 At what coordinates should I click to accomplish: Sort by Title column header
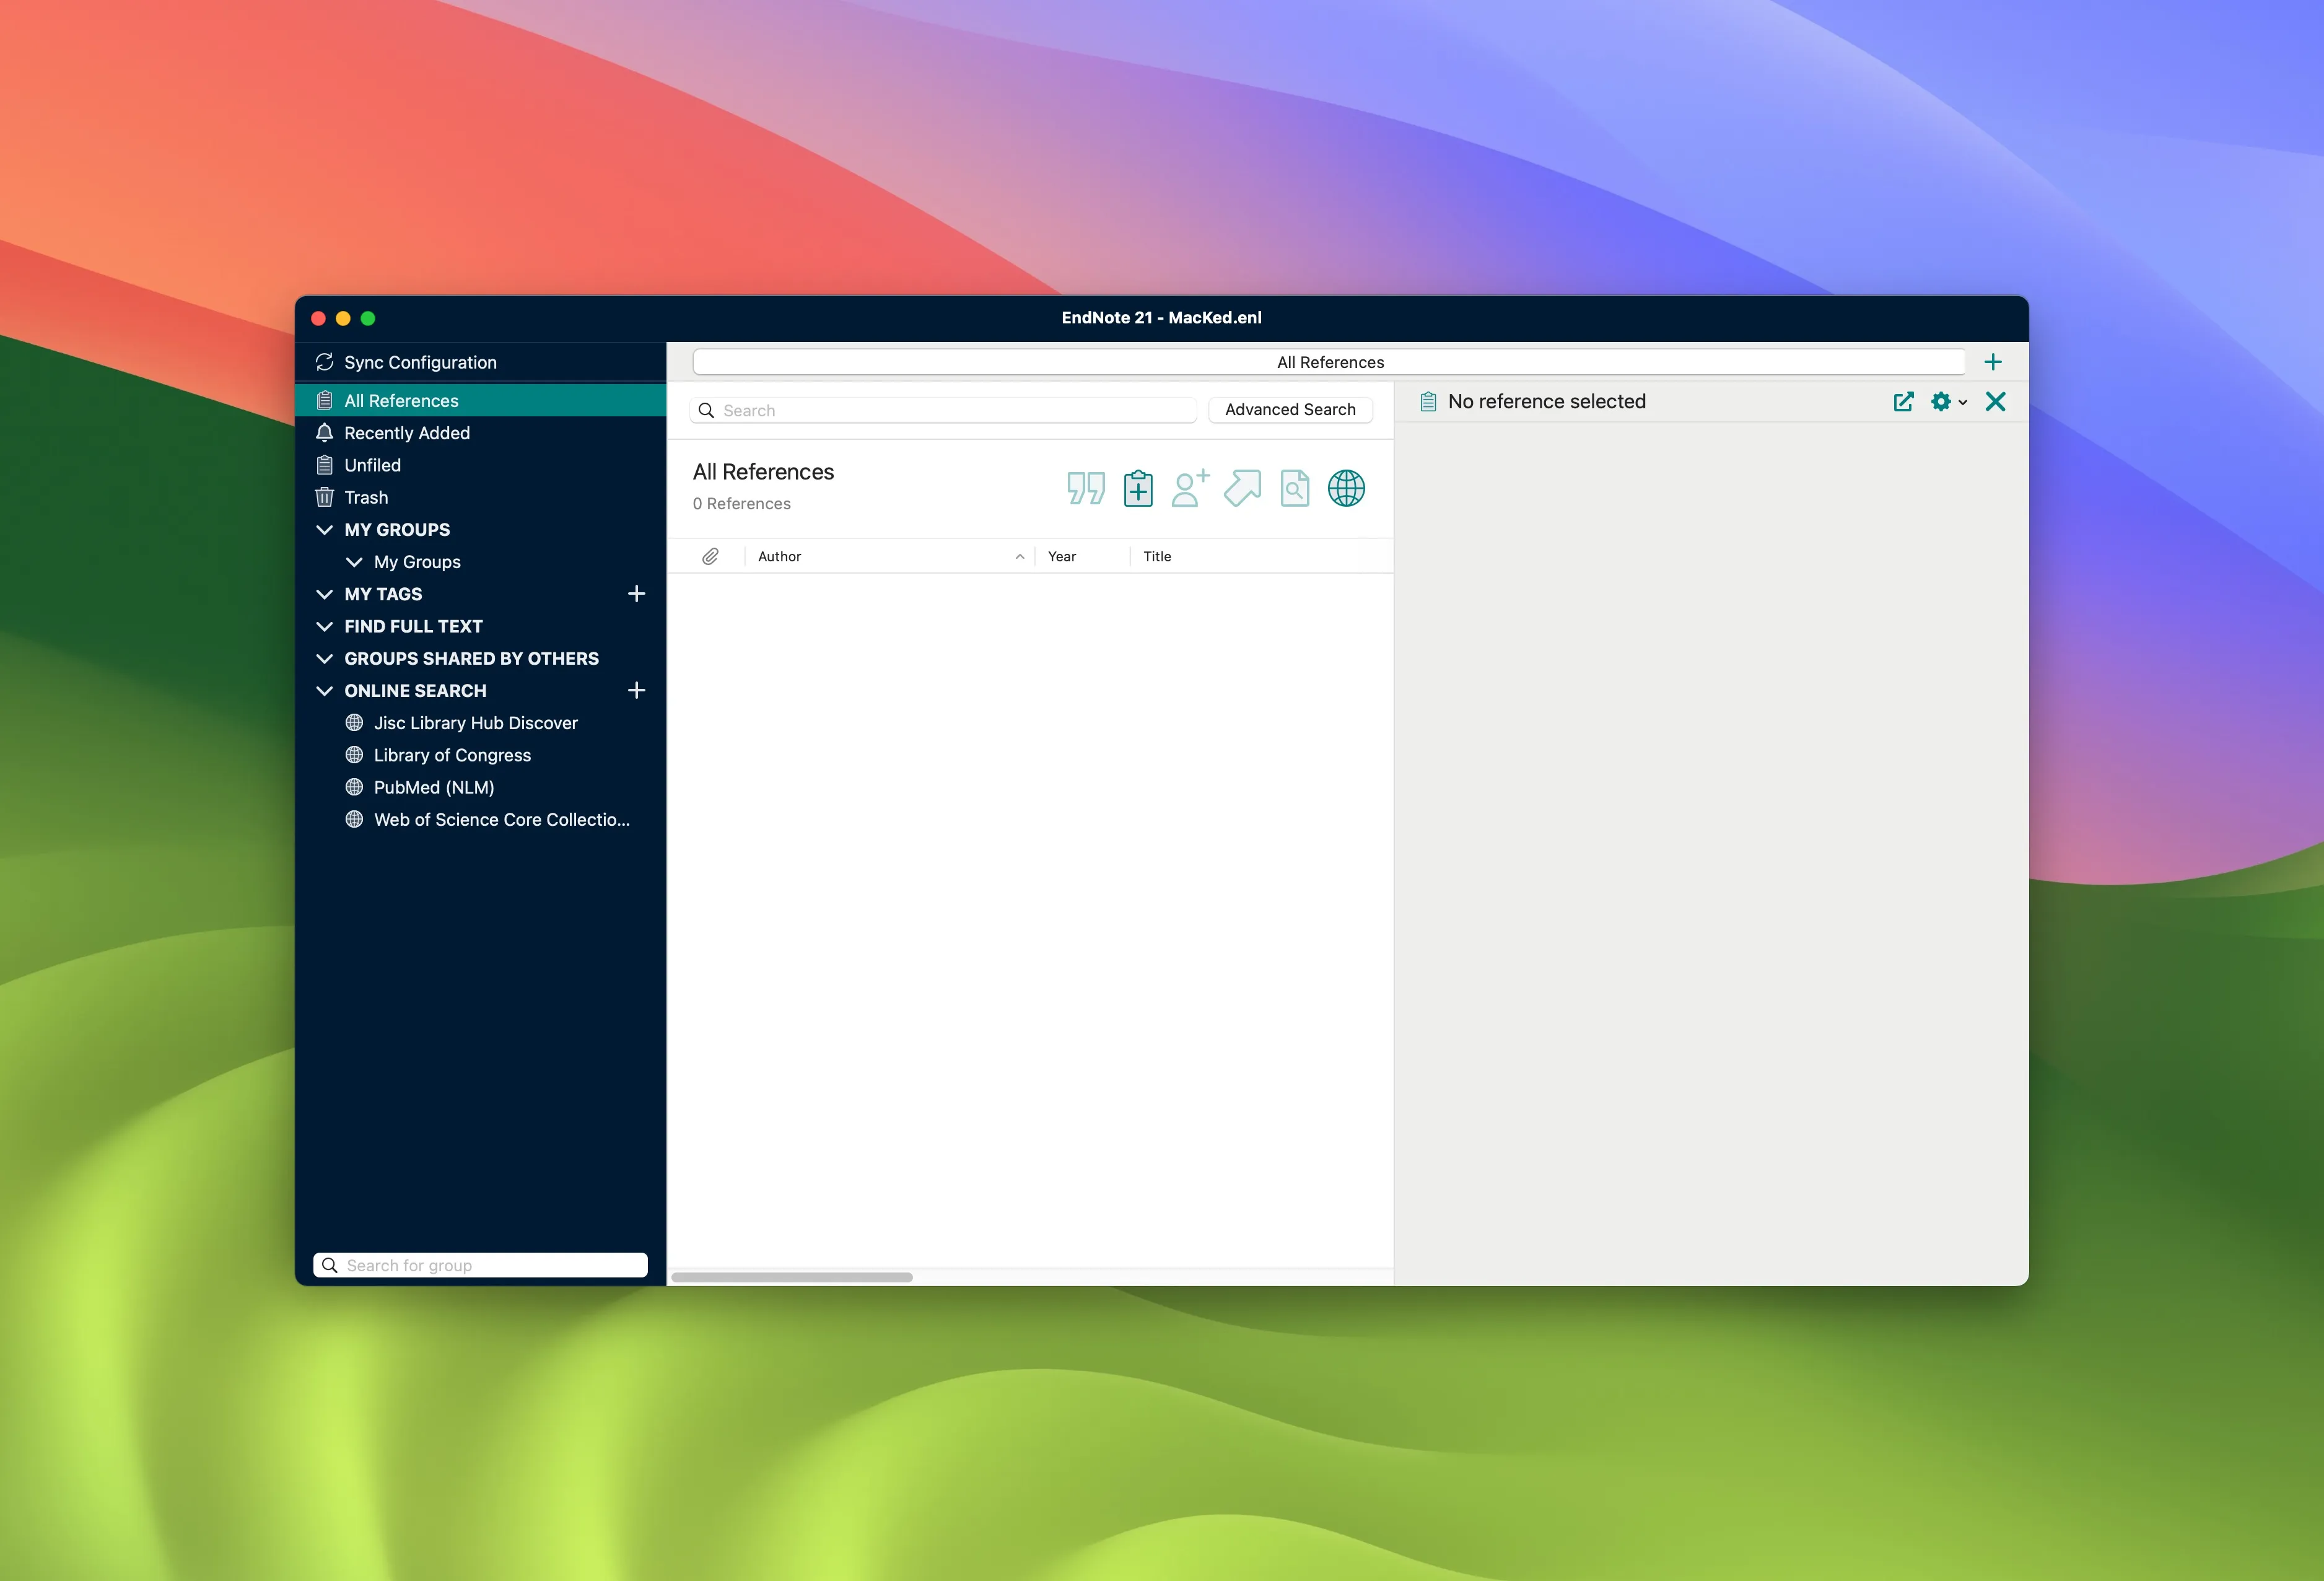point(1262,556)
